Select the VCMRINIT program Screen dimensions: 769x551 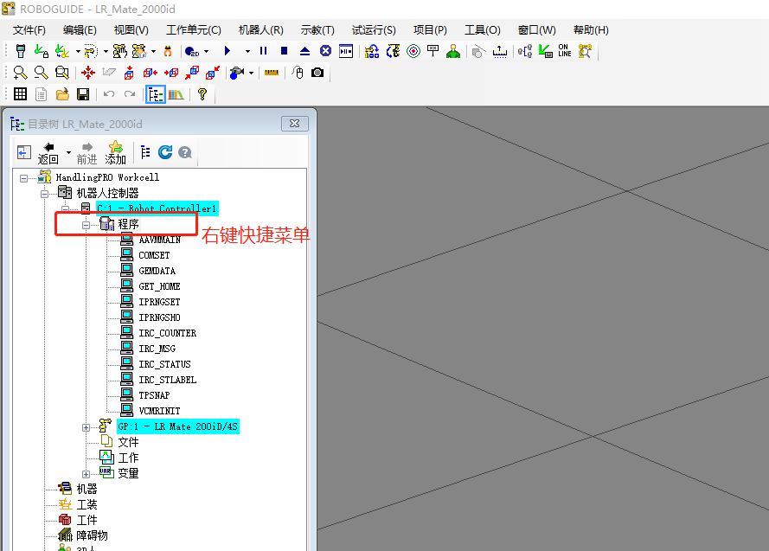pos(159,411)
